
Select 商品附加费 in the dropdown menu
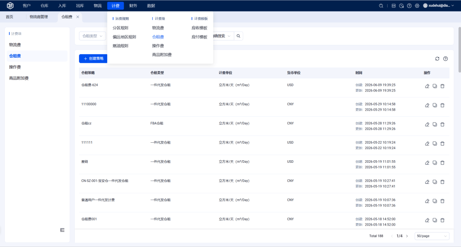point(162,54)
